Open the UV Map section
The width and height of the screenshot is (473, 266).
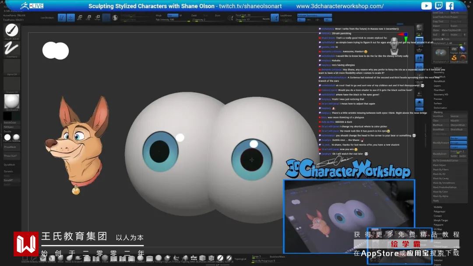click(x=438, y=229)
